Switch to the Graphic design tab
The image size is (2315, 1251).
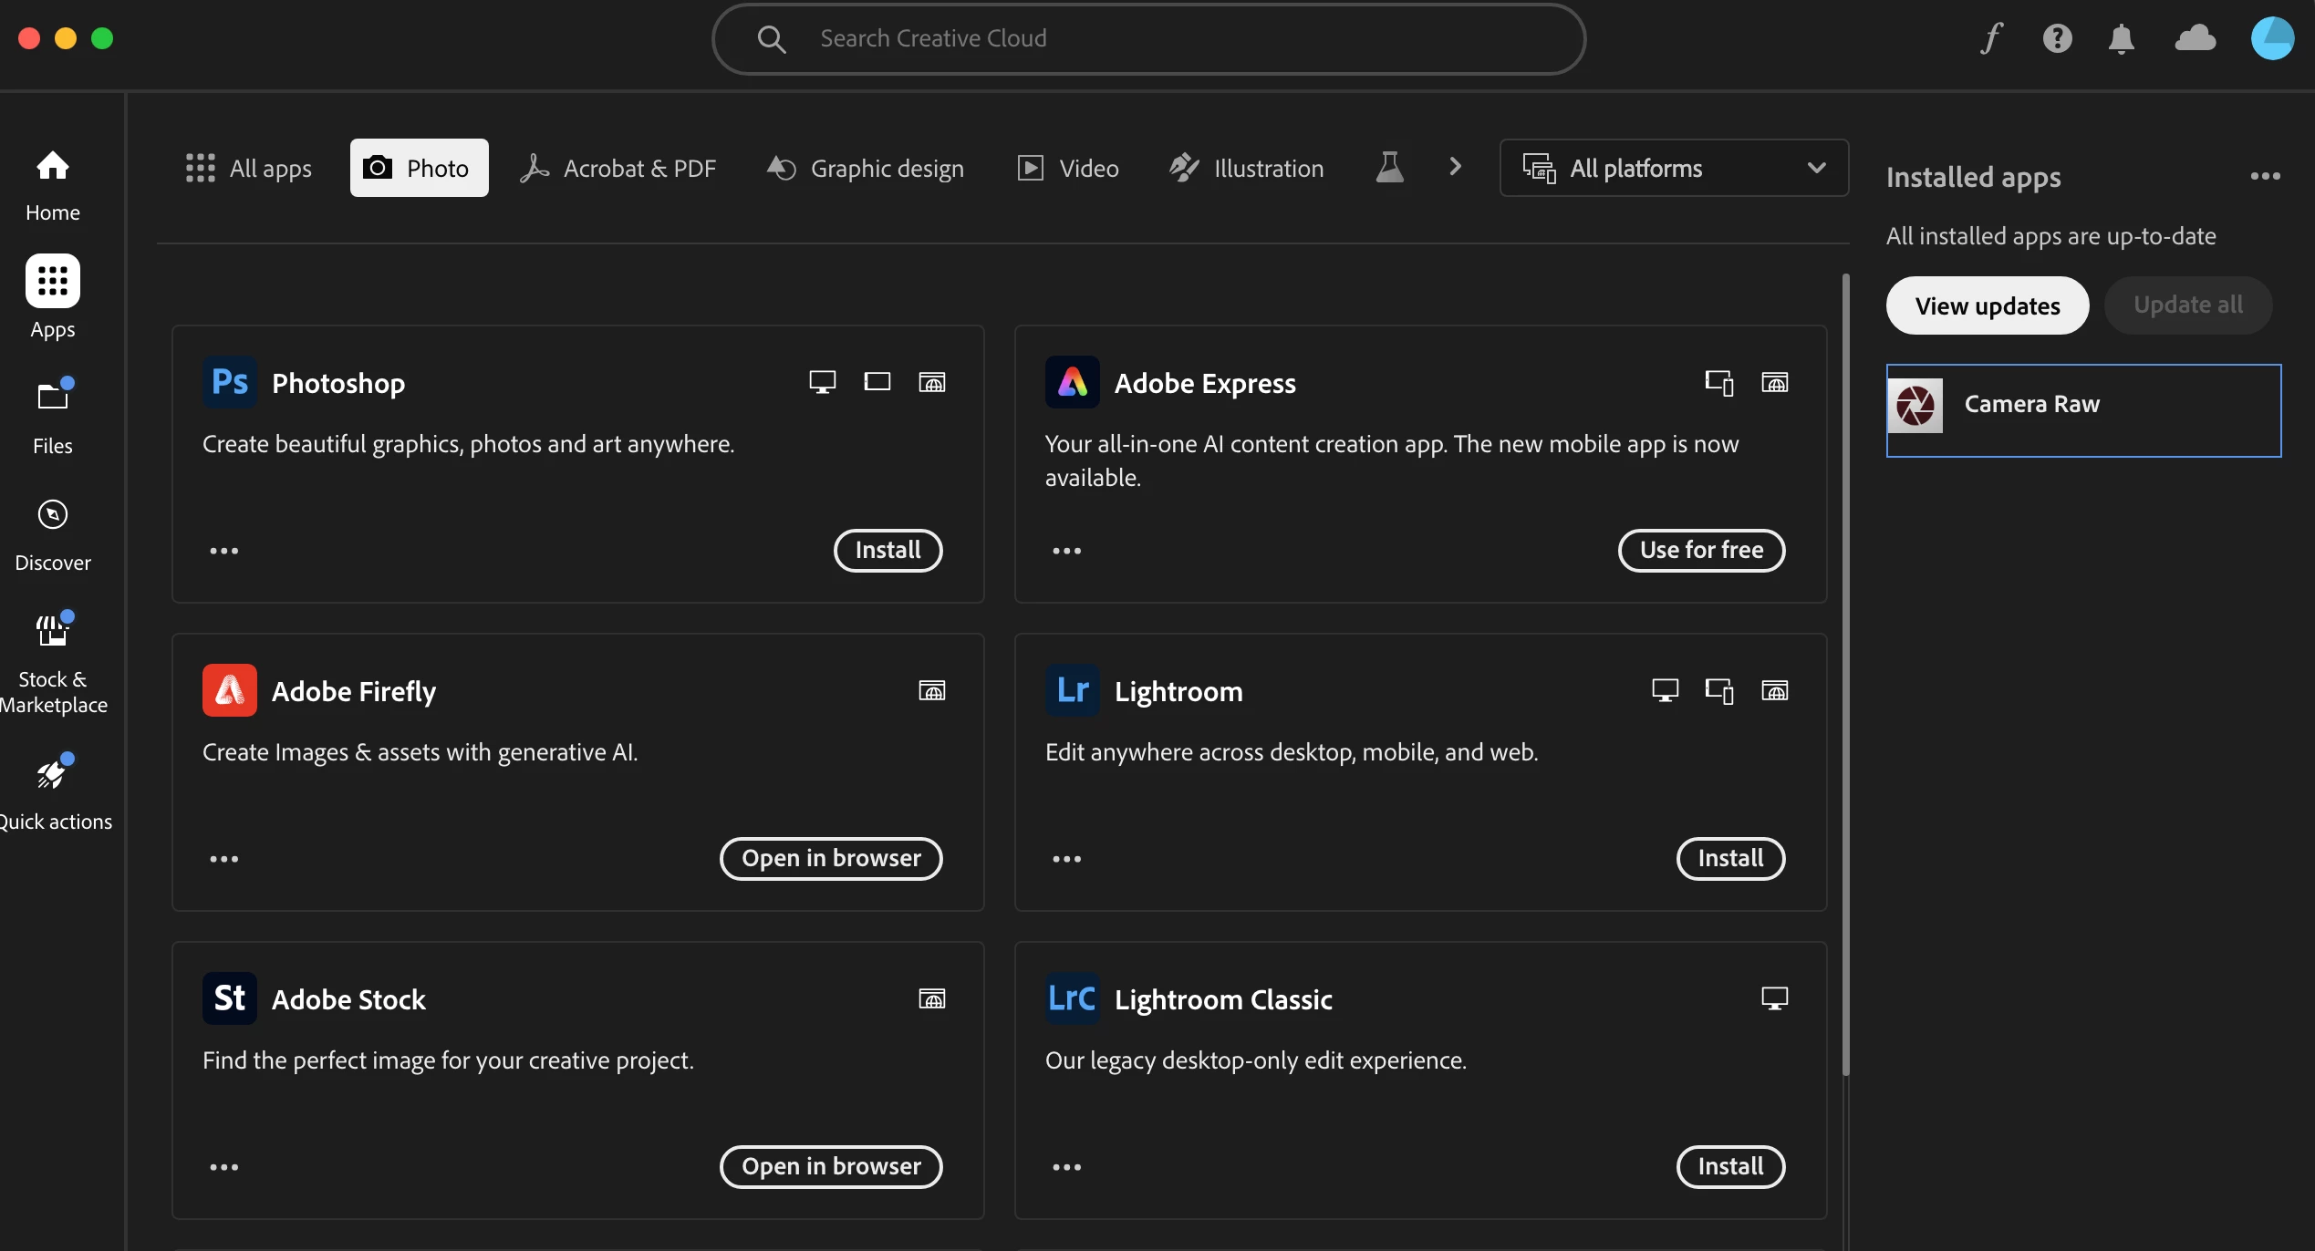(x=866, y=168)
